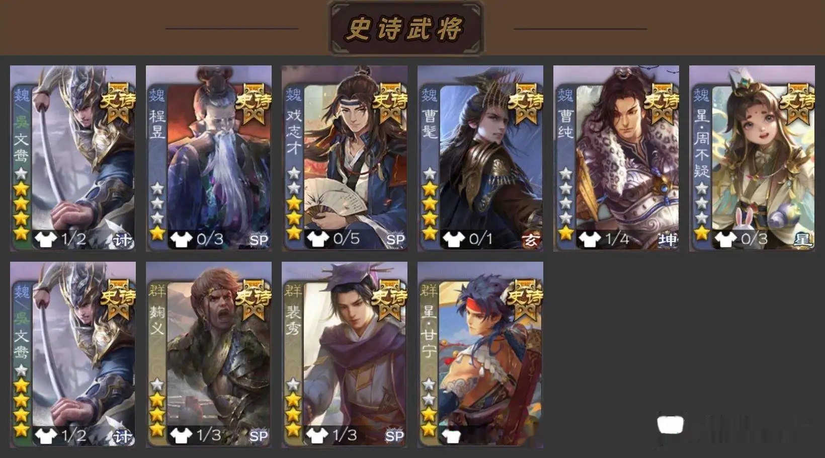The height and width of the screenshot is (458, 825).
Task: Click the skin shirt icon on 程昱 card
Action: [x=181, y=239]
